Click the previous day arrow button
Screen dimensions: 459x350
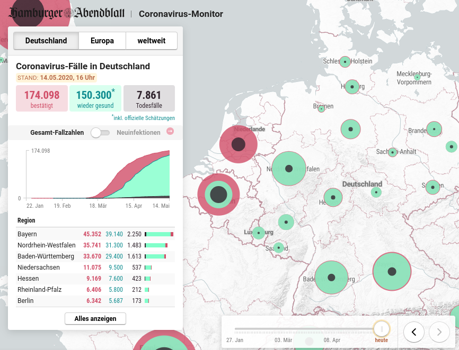click(x=414, y=332)
